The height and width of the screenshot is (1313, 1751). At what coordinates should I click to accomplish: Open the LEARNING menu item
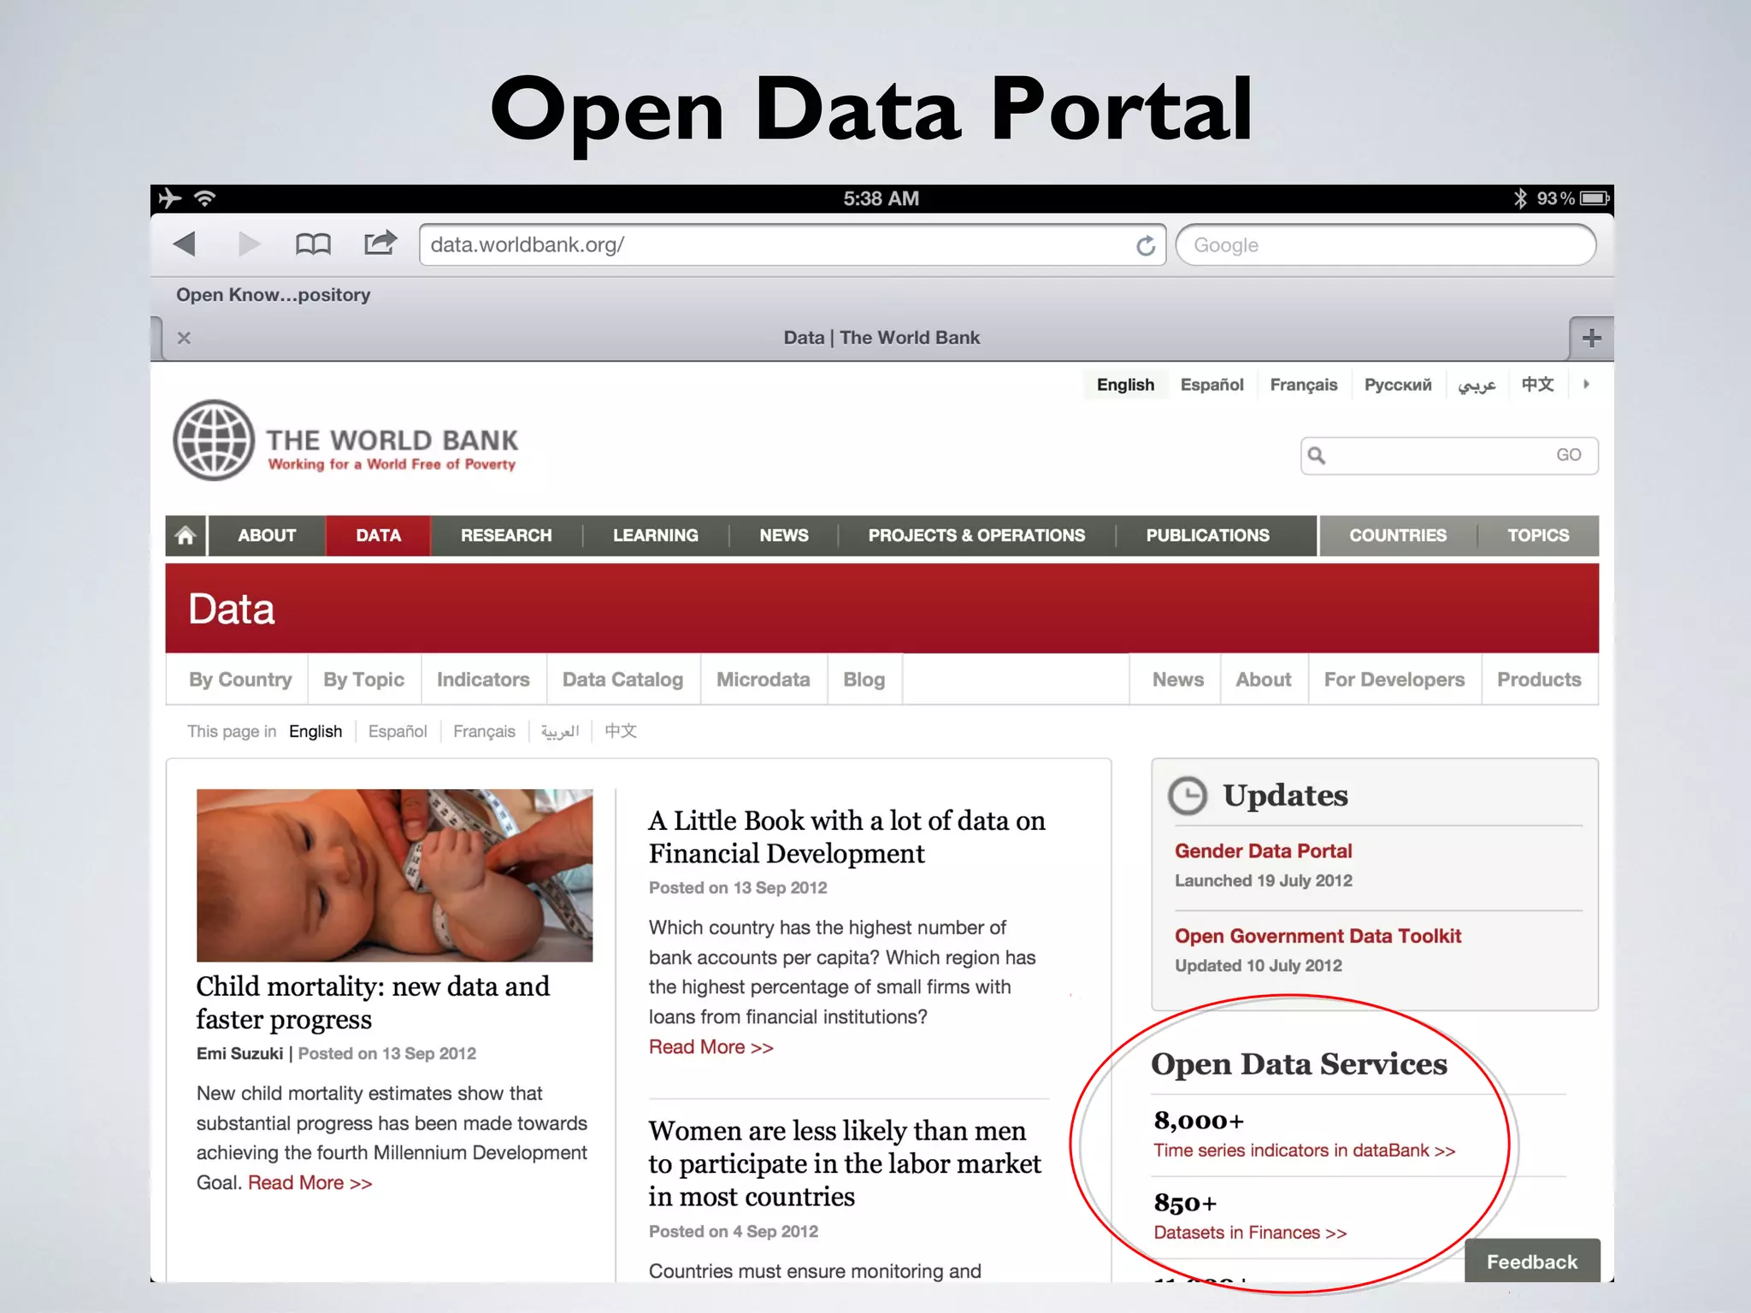655,536
